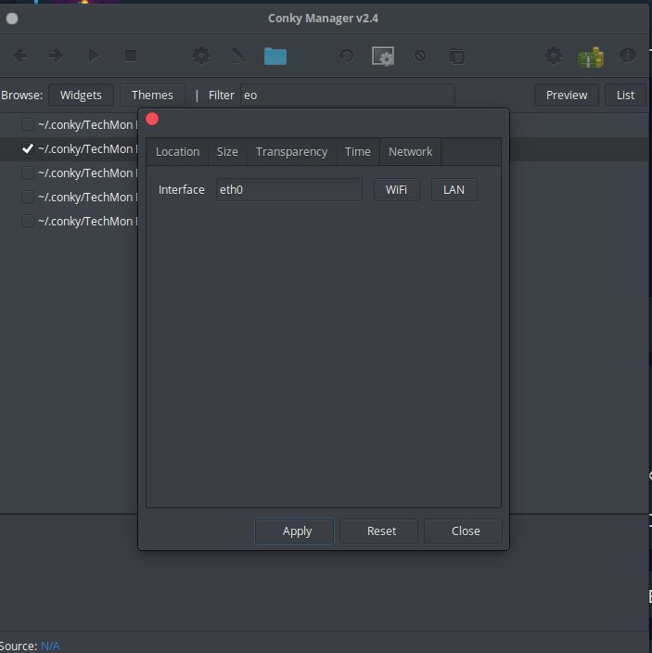Open the Transparency tab
This screenshot has width=652, height=653.
[x=291, y=151]
